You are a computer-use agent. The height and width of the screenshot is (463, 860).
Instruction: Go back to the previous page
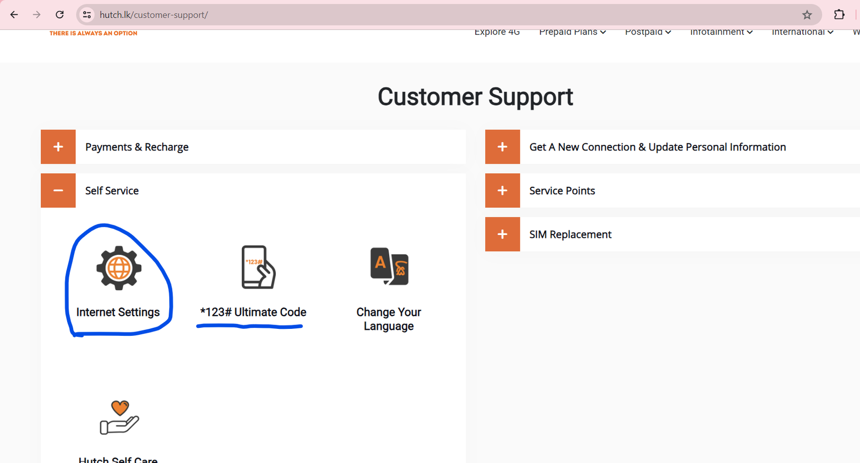14,14
